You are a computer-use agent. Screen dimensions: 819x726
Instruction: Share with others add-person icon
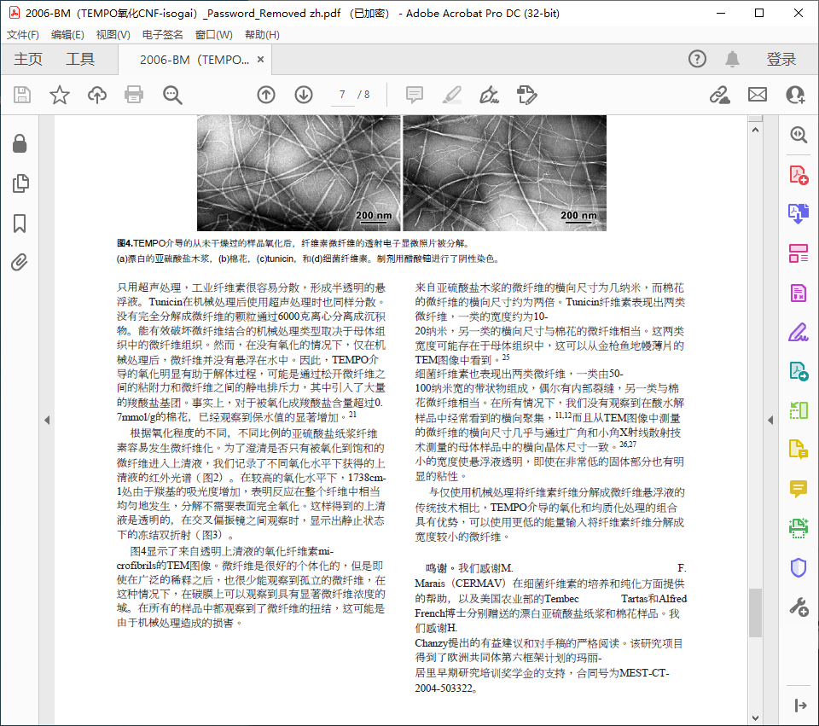click(x=795, y=95)
